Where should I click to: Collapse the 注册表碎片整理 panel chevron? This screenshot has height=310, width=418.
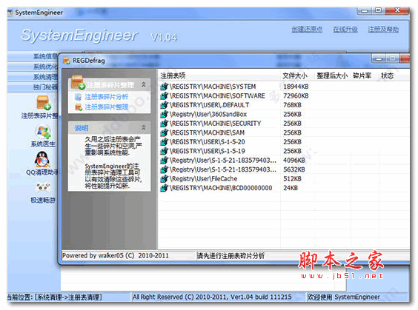point(144,84)
